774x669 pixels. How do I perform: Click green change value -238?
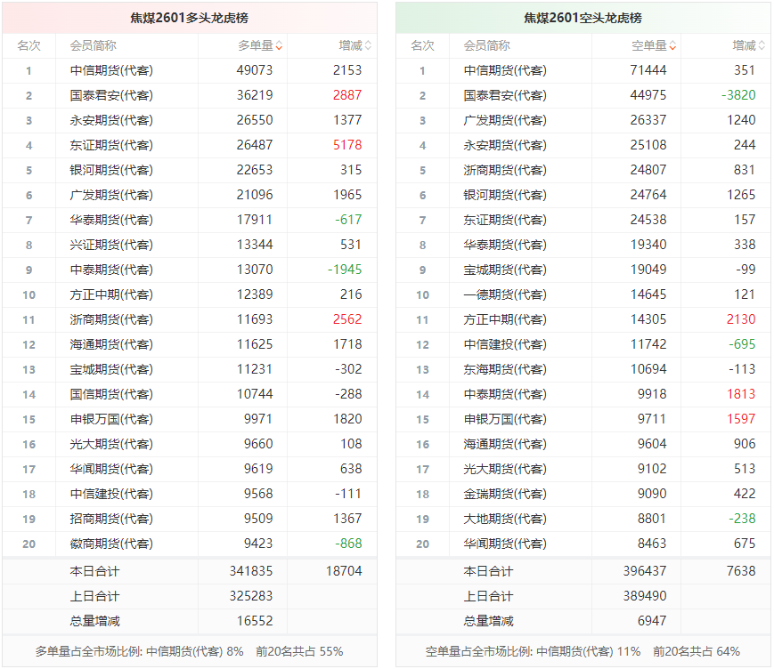[742, 519]
